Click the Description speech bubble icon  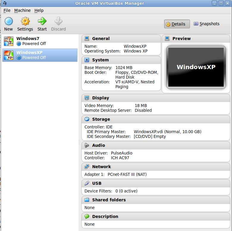(x=87, y=216)
